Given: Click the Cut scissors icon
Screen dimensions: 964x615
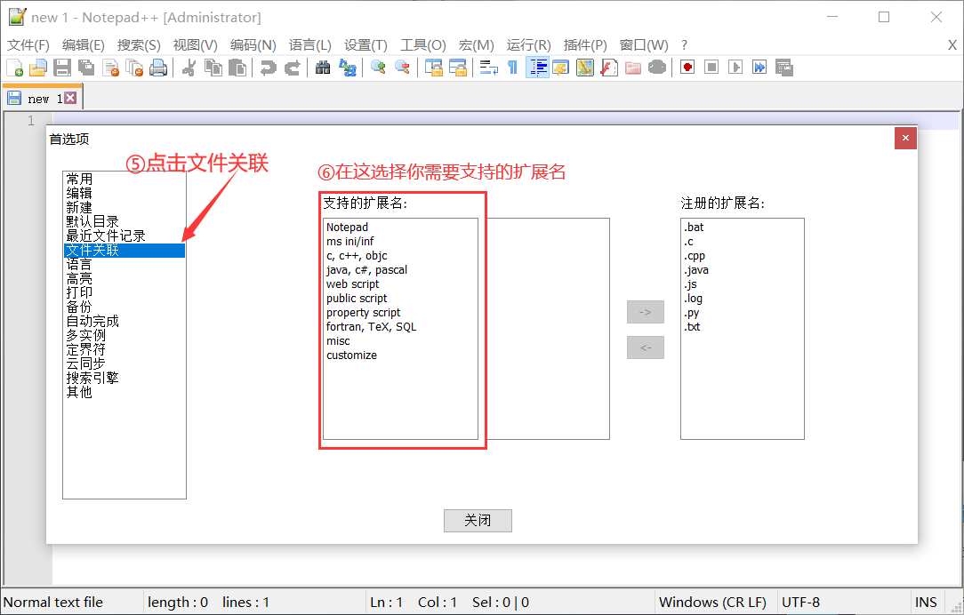Looking at the screenshot, I should [189, 68].
